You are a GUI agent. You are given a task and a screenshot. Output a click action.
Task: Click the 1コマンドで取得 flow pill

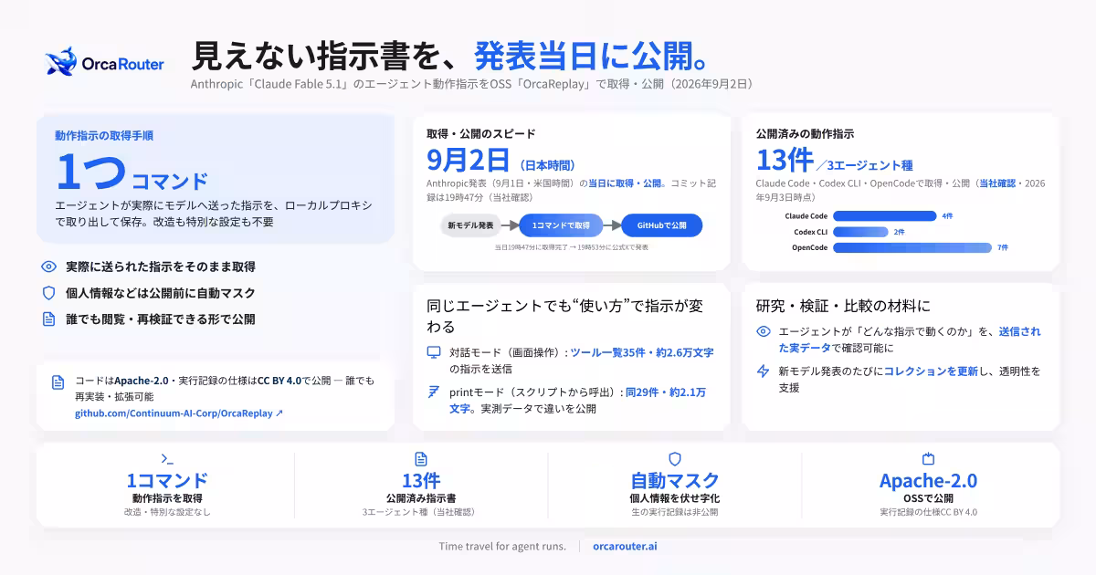tap(561, 225)
